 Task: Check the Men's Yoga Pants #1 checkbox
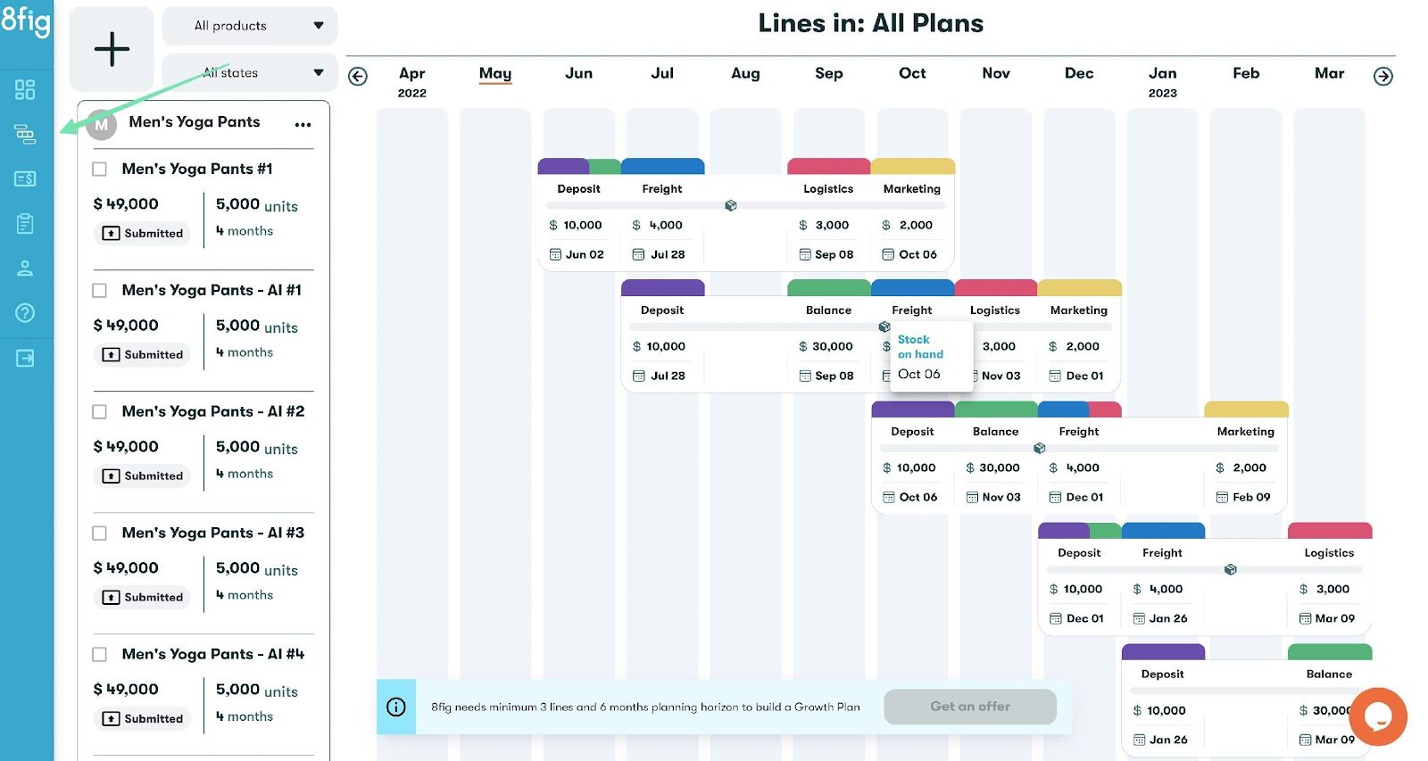tap(100, 170)
